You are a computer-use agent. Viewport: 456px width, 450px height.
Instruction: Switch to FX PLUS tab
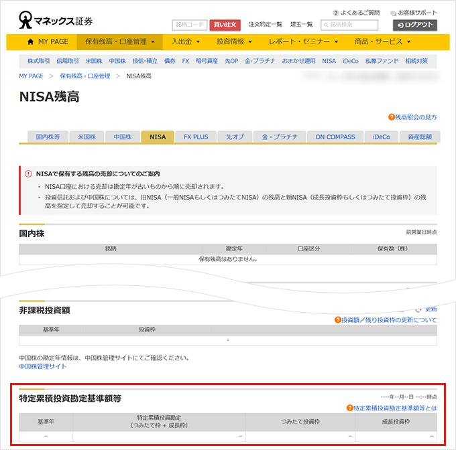[x=196, y=137]
